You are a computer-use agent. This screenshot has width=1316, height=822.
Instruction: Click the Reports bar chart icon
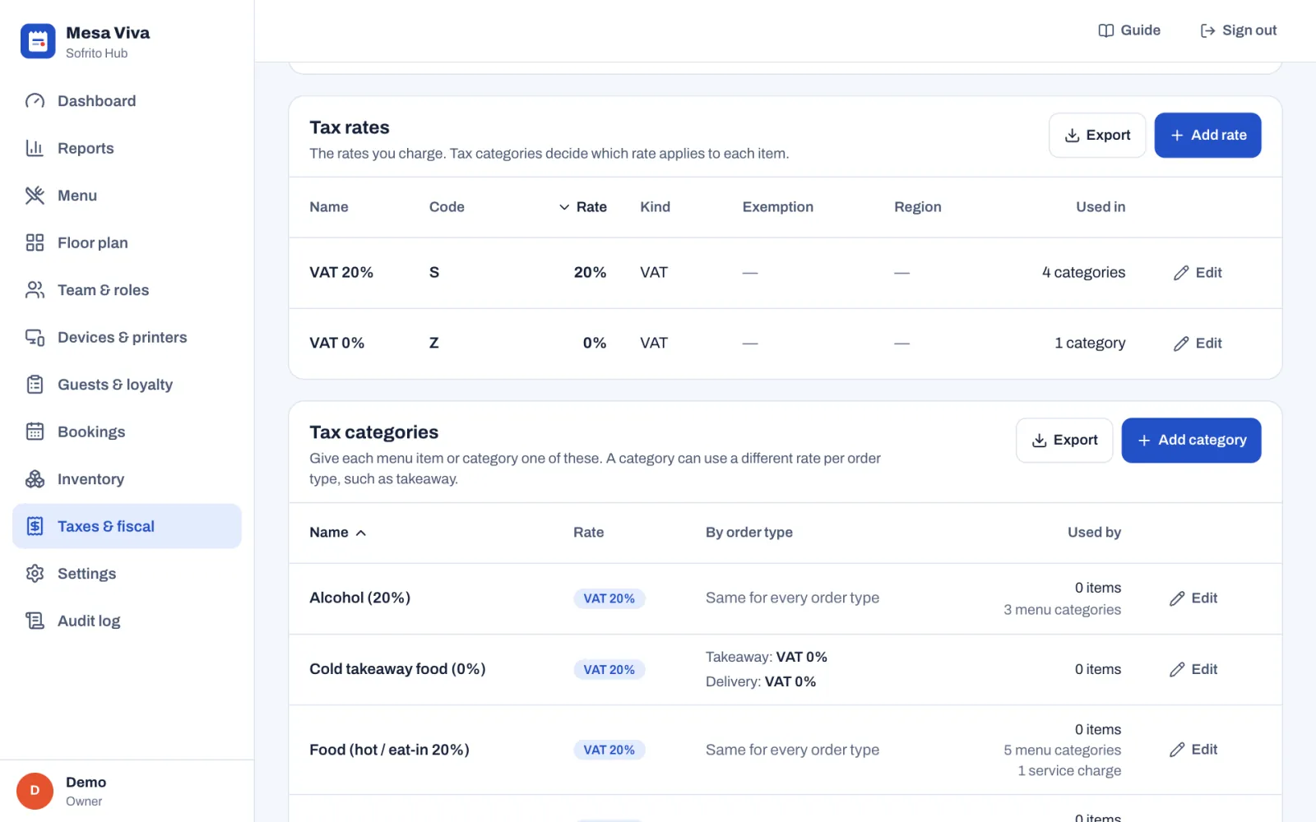35,148
